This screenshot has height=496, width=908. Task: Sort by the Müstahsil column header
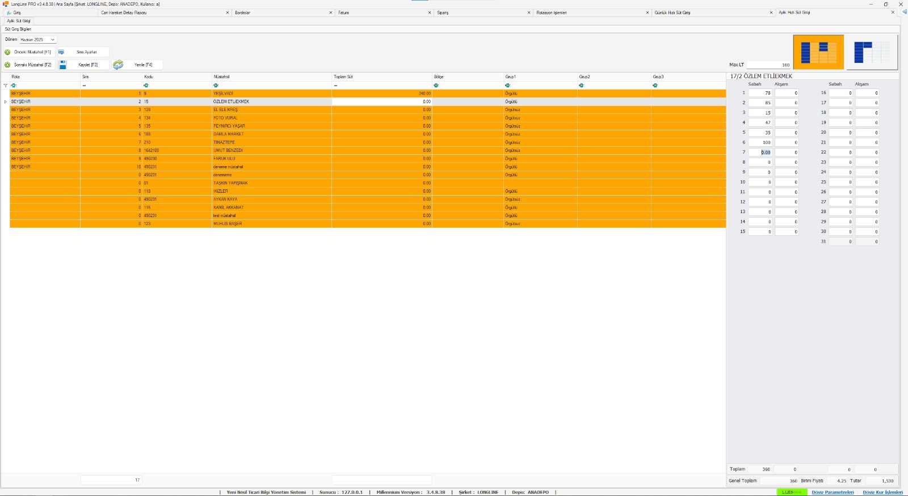[x=272, y=77]
